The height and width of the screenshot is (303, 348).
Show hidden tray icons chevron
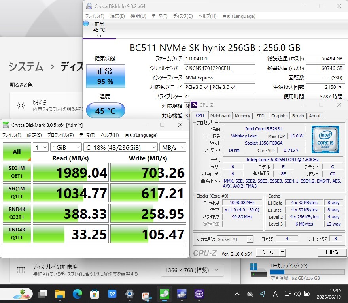click(x=237, y=294)
